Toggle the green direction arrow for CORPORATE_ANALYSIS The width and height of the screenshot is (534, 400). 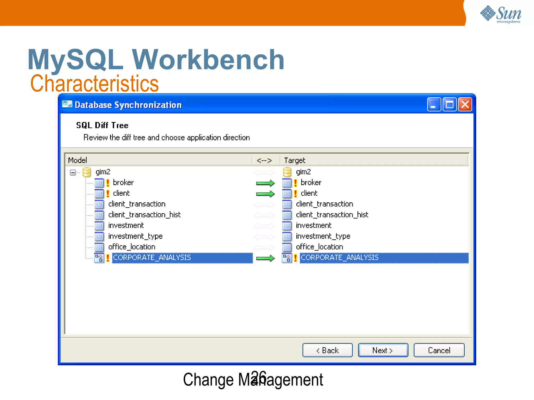click(x=265, y=258)
